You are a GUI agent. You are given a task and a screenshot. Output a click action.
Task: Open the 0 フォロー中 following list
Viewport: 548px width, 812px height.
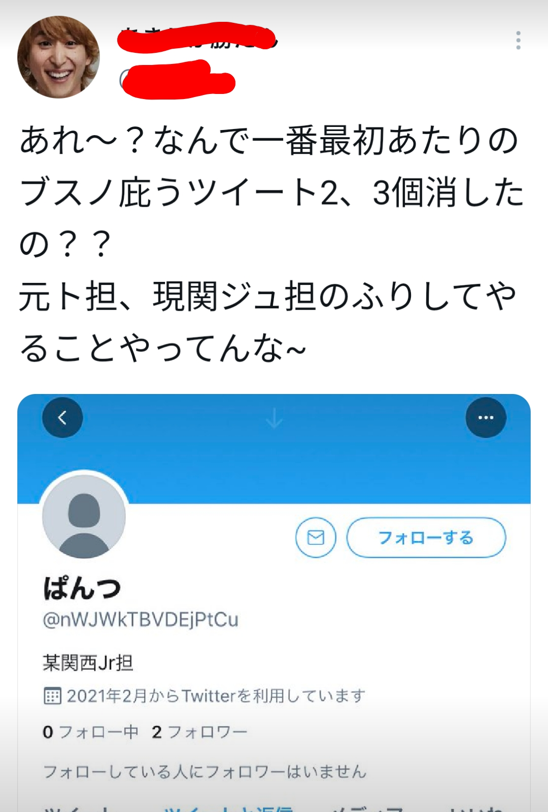coord(90,732)
